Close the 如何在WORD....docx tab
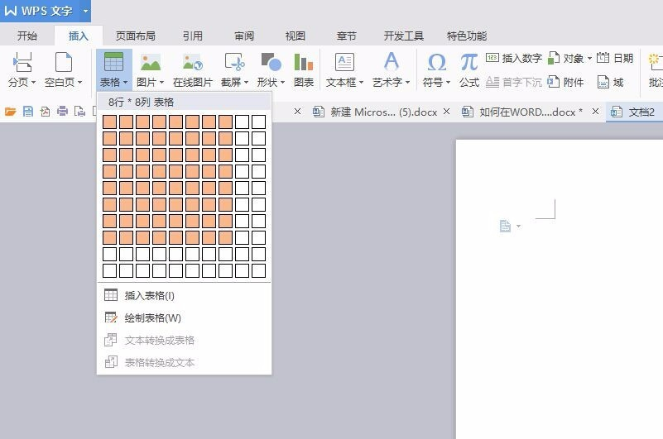This screenshot has width=663, height=439. (595, 112)
